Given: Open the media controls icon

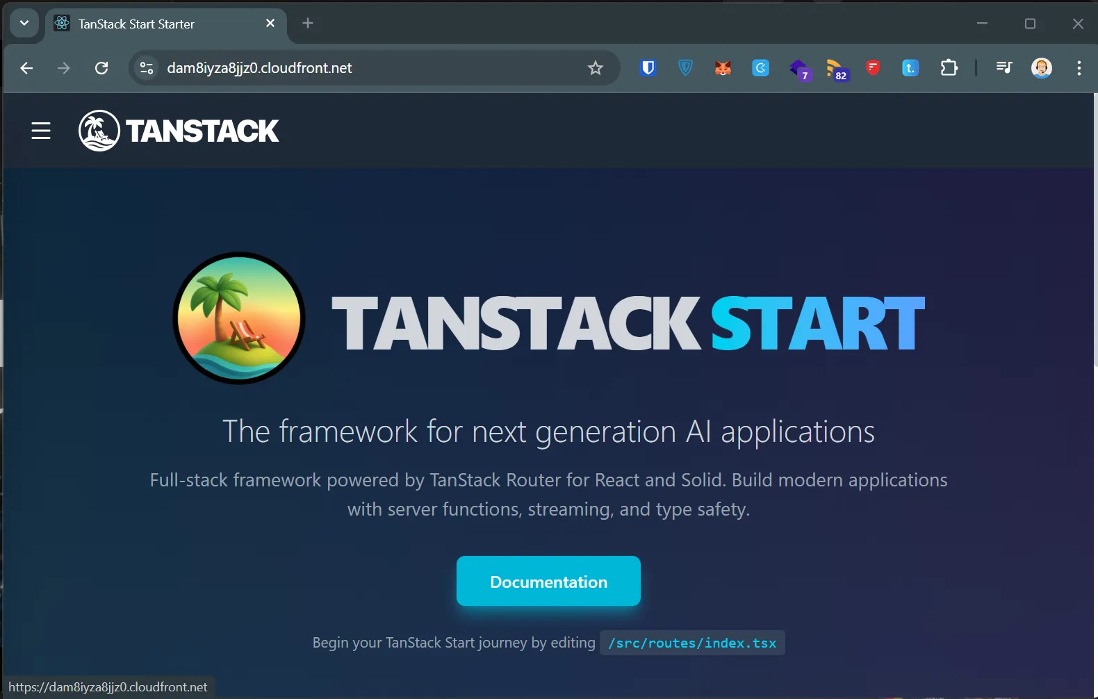Looking at the screenshot, I should pyautogui.click(x=1004, y=68).
